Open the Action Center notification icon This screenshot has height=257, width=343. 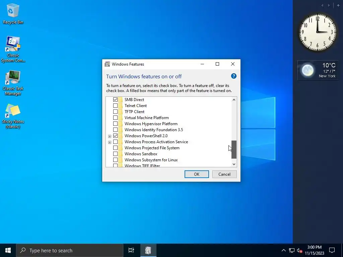click(x=332, y=250)
